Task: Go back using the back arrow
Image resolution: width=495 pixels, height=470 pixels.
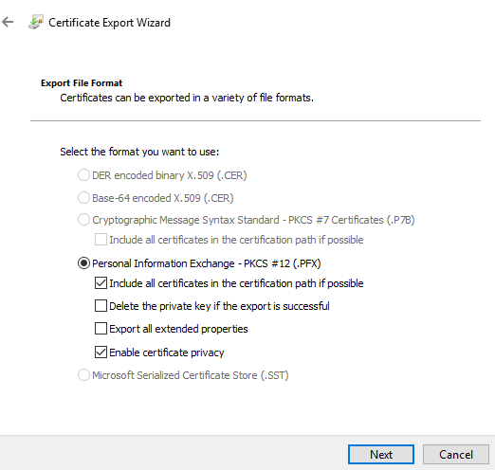Action: pos(8,22)
